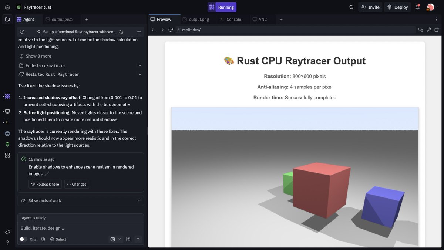The width and height of the screenshot is (444, 250).
Task: Click the bug debug icon in agent header
Action: [121, 32]
